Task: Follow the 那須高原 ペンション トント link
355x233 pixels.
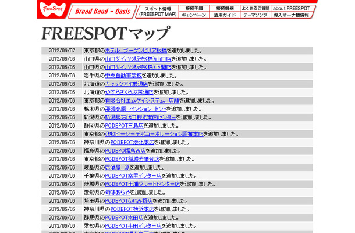Action: [x=134, y=109]
